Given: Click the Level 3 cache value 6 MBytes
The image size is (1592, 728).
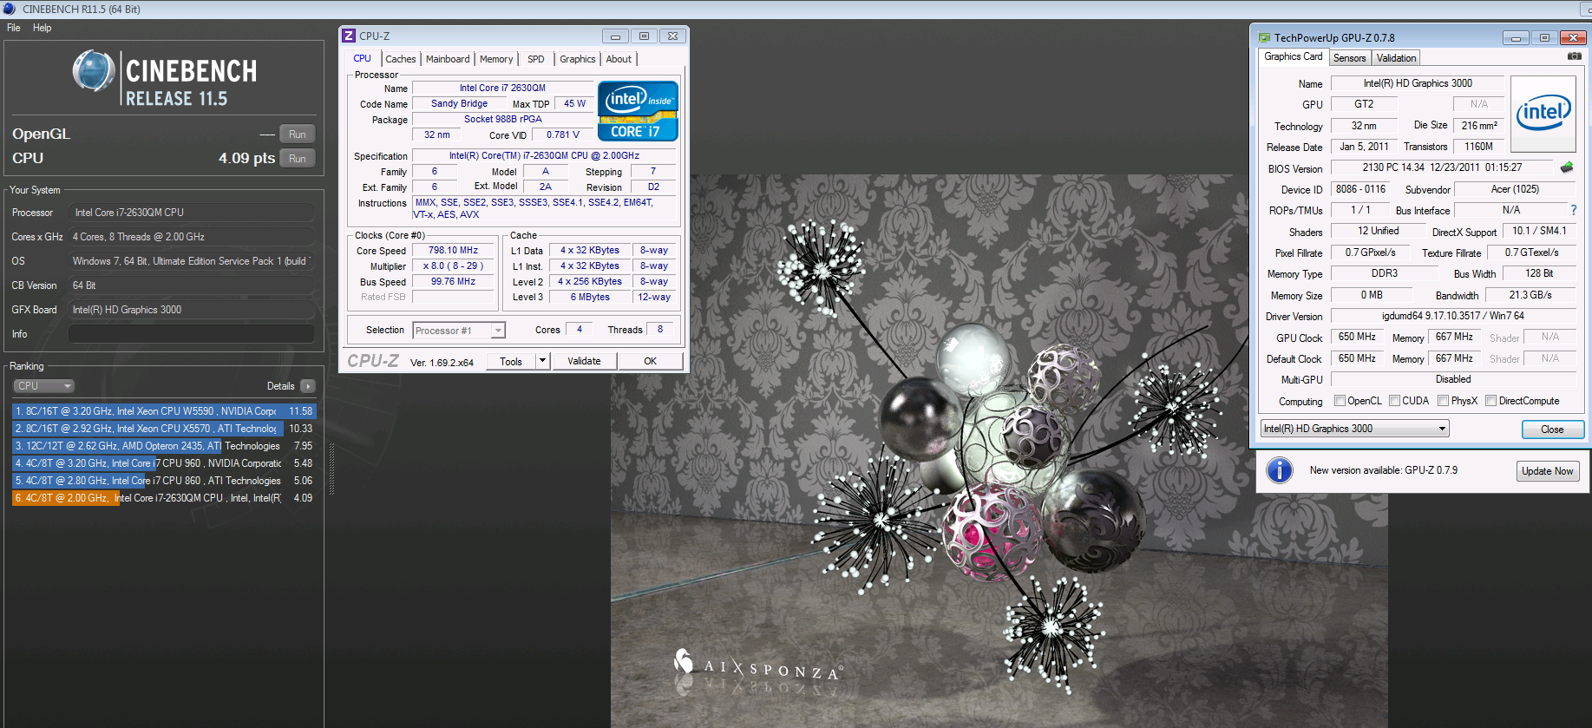Looking at the screenshot, I should (590, 298).
